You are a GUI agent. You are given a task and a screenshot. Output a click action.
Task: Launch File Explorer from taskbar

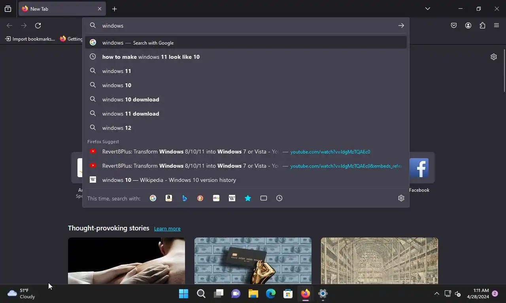coord(253,294)
